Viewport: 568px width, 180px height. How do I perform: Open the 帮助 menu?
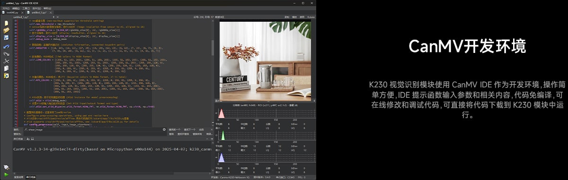pyautogui.click(x=47, y=8)
